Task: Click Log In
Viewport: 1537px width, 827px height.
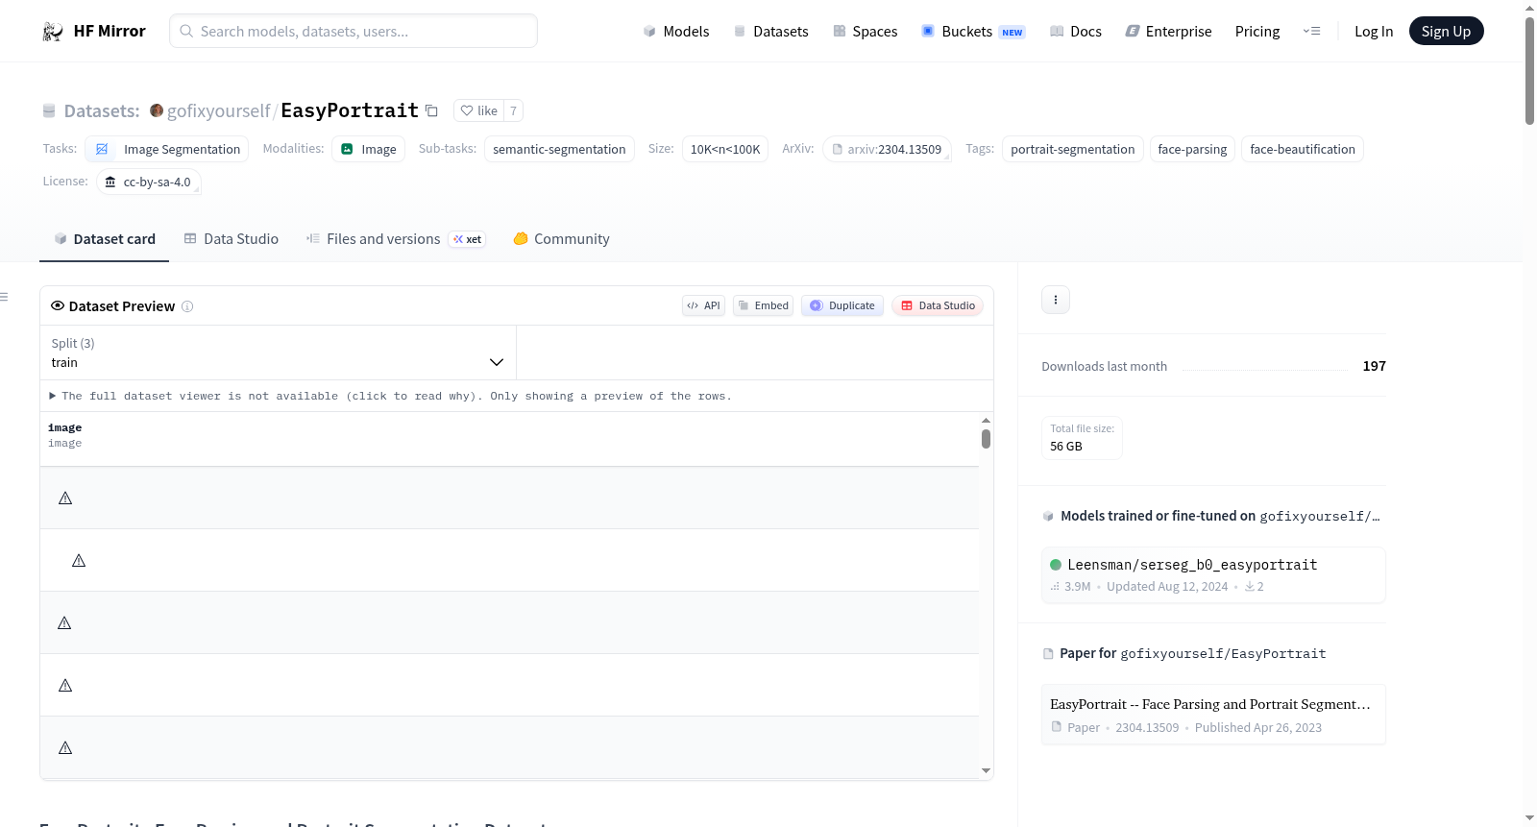Action: tap(1374, 32)
